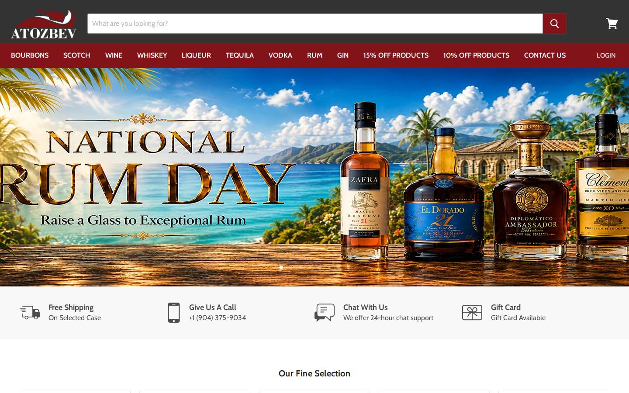629x393 pixels.
Task: Click the Login link
Action: click(606, 55)
